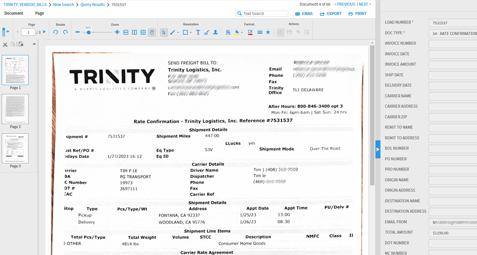This screenshot has width=477, height=255.
Task: Click the SHIP DATE field
Action: point(453,75)
